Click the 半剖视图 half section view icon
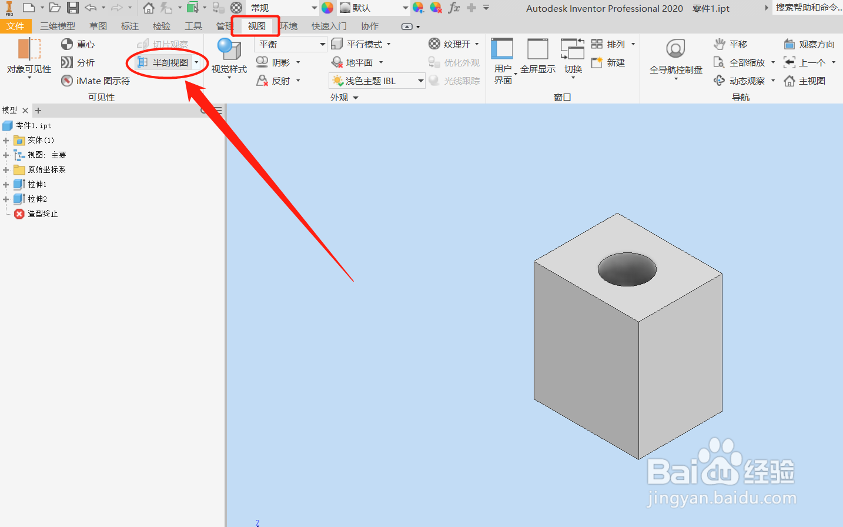Screen dimensions: 843x527 tap(142, 62)
